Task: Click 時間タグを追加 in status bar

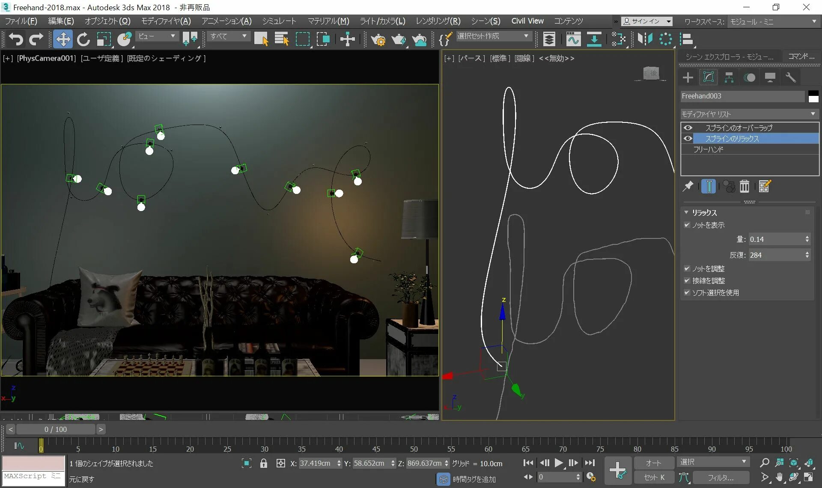Action: click(x=474, y=479)
